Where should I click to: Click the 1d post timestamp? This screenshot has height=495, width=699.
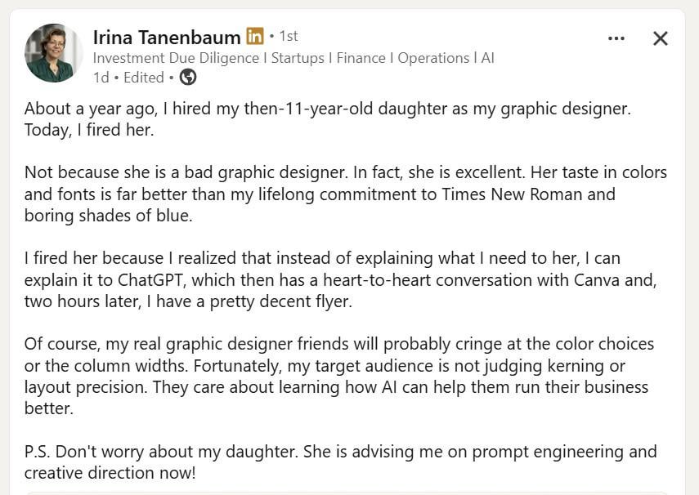[101, 78]
